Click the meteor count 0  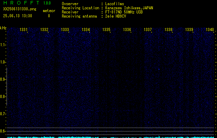point(49,16)
